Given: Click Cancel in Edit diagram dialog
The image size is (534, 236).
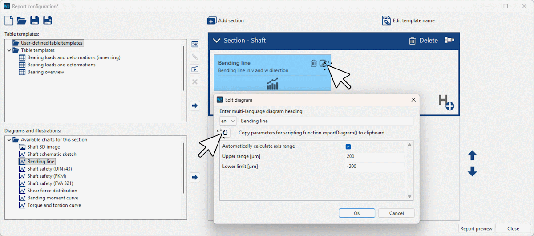Looking at the screenshot, I should click(396, 213).
